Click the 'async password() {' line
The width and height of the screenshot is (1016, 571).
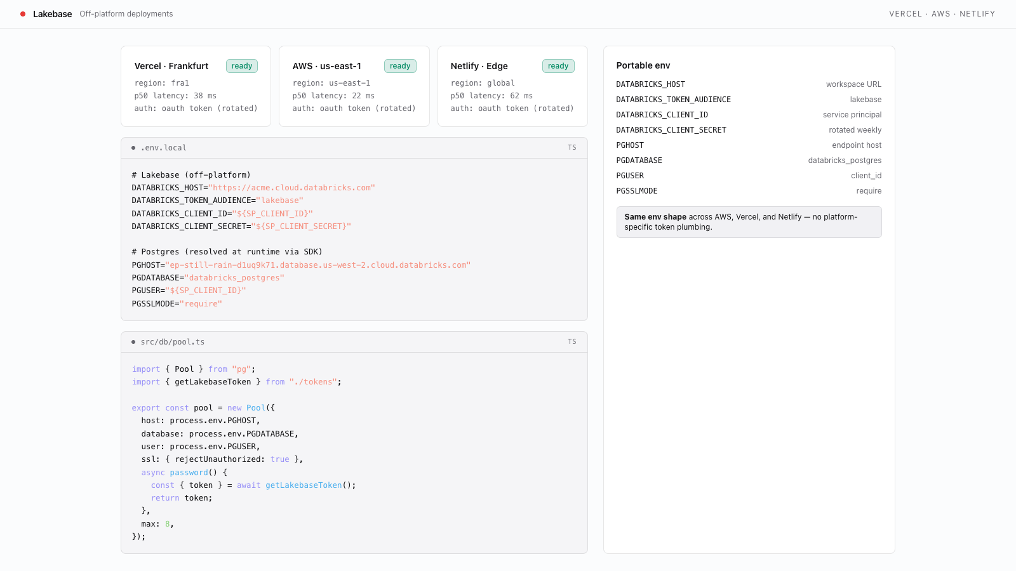184,473
